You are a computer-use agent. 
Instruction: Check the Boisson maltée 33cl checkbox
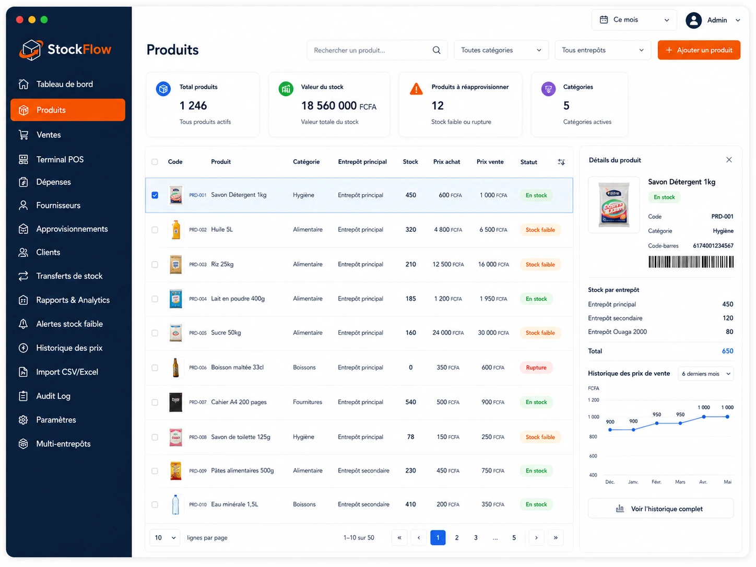(x=155, y=368)
